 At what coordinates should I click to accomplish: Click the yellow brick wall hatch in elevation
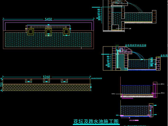click(47, 87)
